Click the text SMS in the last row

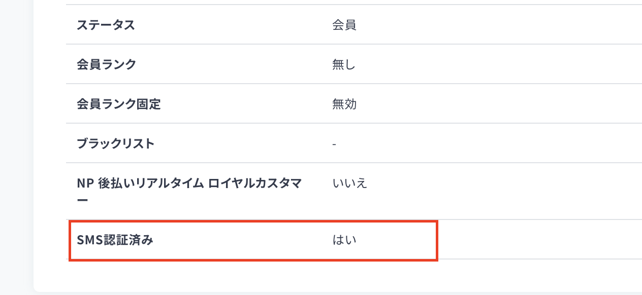[89, 240]
